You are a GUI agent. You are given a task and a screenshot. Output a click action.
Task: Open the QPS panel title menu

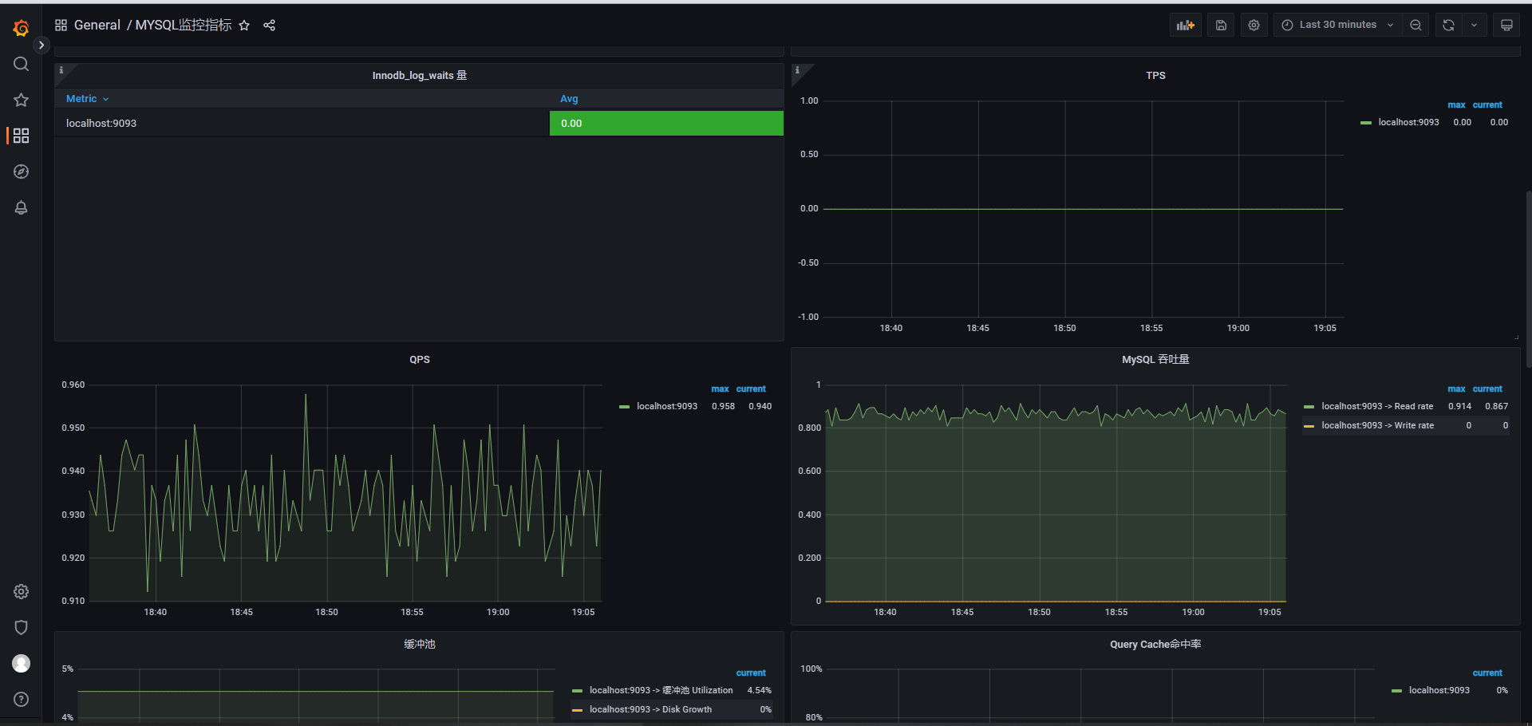420,360
